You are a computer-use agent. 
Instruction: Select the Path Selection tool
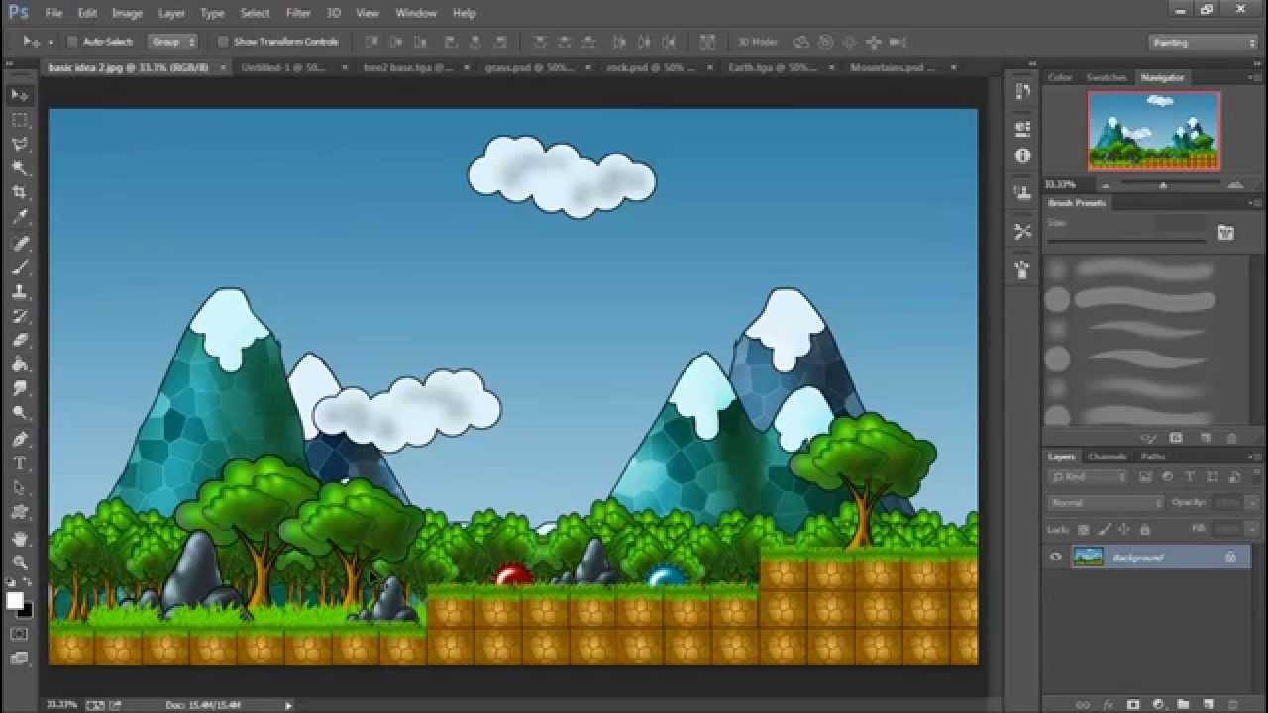(x=20, y=488)
